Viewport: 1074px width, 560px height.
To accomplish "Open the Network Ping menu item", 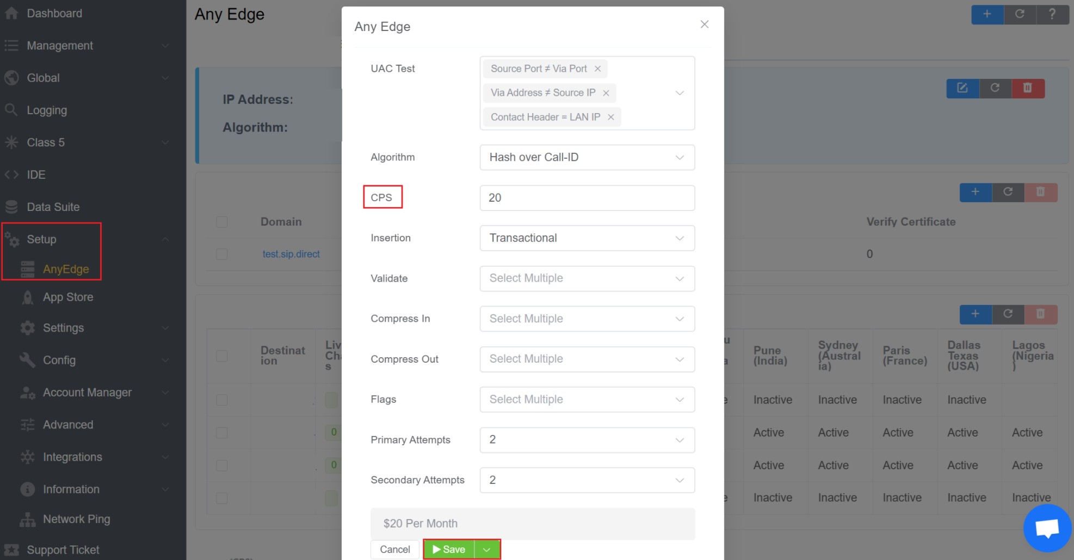I will (76, 519).
